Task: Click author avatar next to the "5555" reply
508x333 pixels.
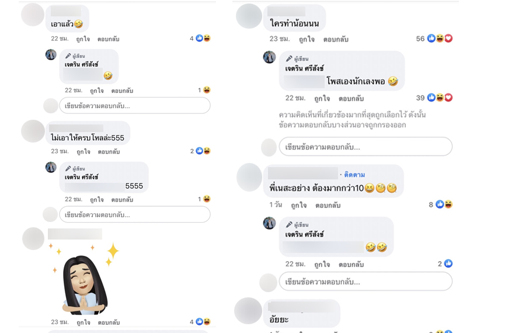Action: (51, 167)
